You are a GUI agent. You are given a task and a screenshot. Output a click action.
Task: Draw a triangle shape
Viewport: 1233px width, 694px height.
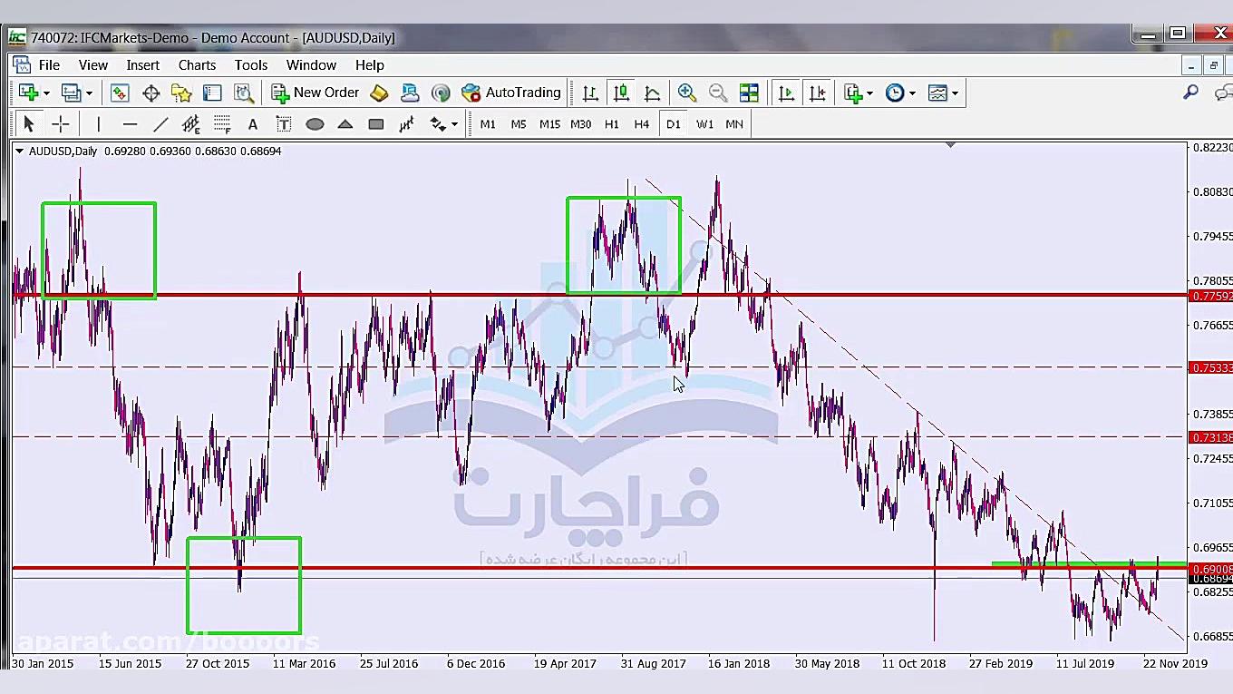point(345,124)
